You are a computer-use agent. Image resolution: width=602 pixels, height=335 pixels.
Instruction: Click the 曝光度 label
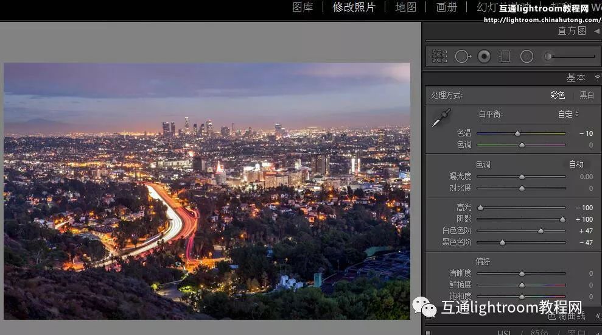pyautogui.click(x=460, y=177)
